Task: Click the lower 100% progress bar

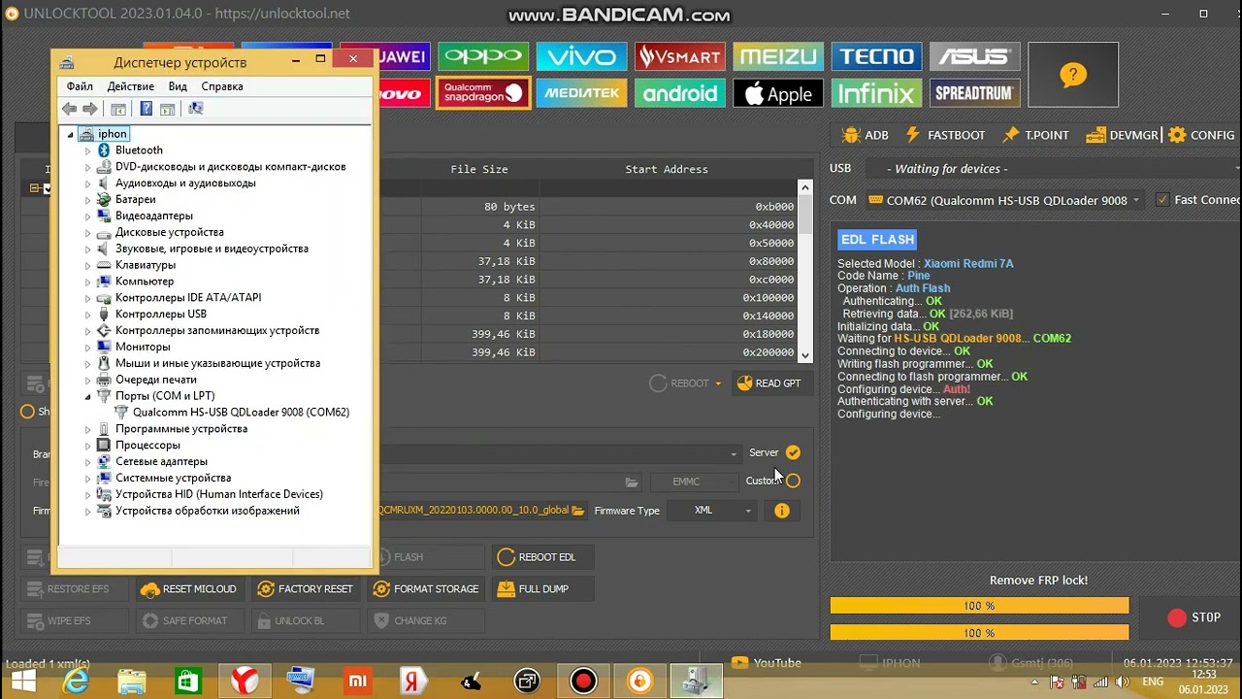Action: tap(979, 633)
